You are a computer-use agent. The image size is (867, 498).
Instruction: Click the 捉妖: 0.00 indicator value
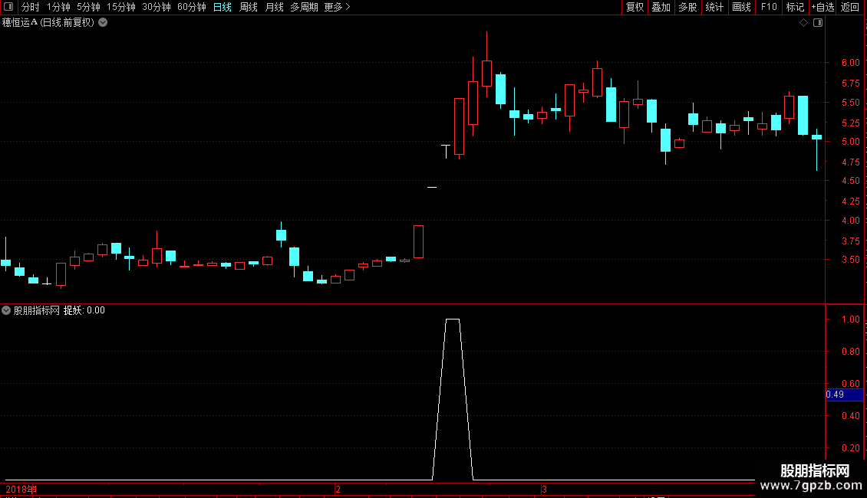coord(84,310)
